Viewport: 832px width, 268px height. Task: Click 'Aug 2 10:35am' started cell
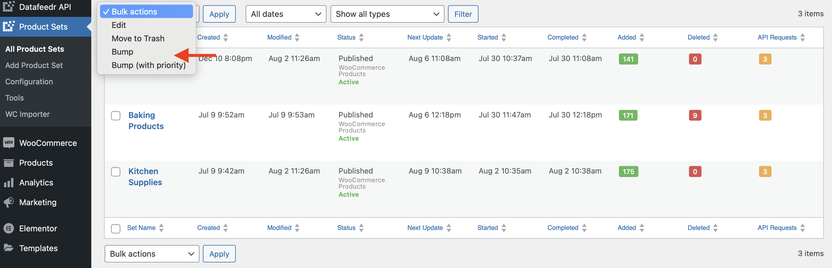coord(505,171)
